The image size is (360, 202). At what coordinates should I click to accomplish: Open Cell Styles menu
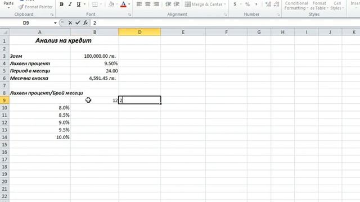337,6
